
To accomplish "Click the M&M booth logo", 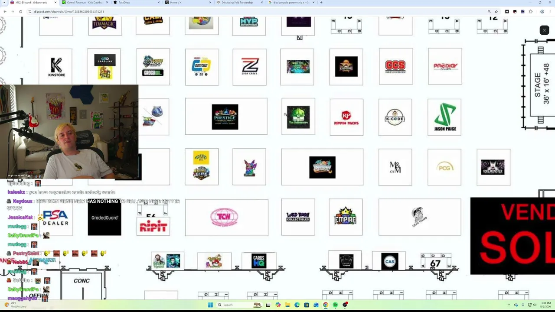I will 395,167.
